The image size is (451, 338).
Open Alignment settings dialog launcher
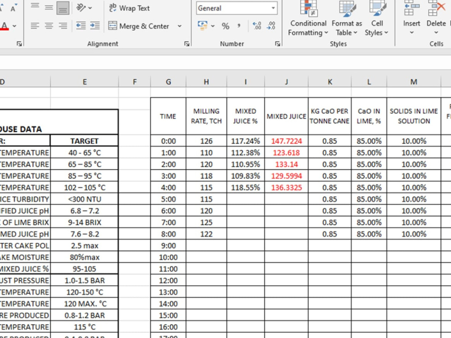[187, 44]
